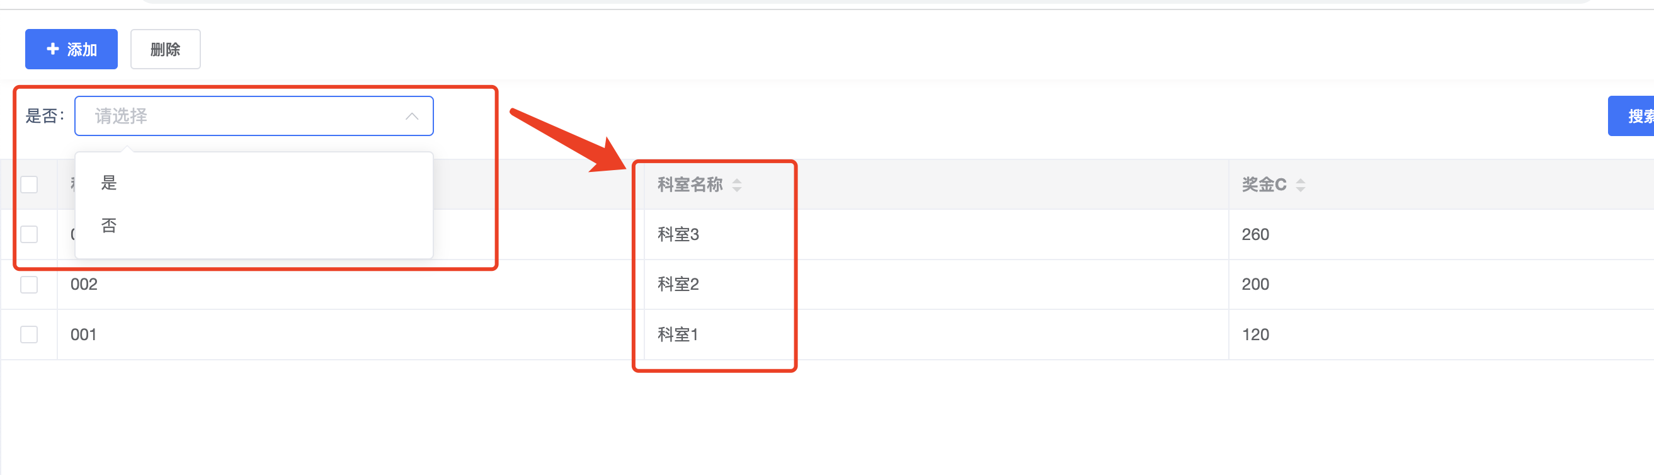This screenshot has height=475, width=1654.
Task: Click the 请选择 select field
Action: click(244, 116)
